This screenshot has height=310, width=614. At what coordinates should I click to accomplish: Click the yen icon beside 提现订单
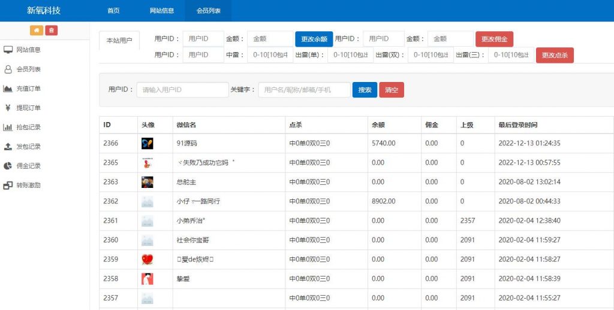tap(8, 108)
